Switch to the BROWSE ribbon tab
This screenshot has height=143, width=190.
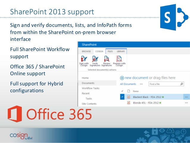click(x=86, y=51)
